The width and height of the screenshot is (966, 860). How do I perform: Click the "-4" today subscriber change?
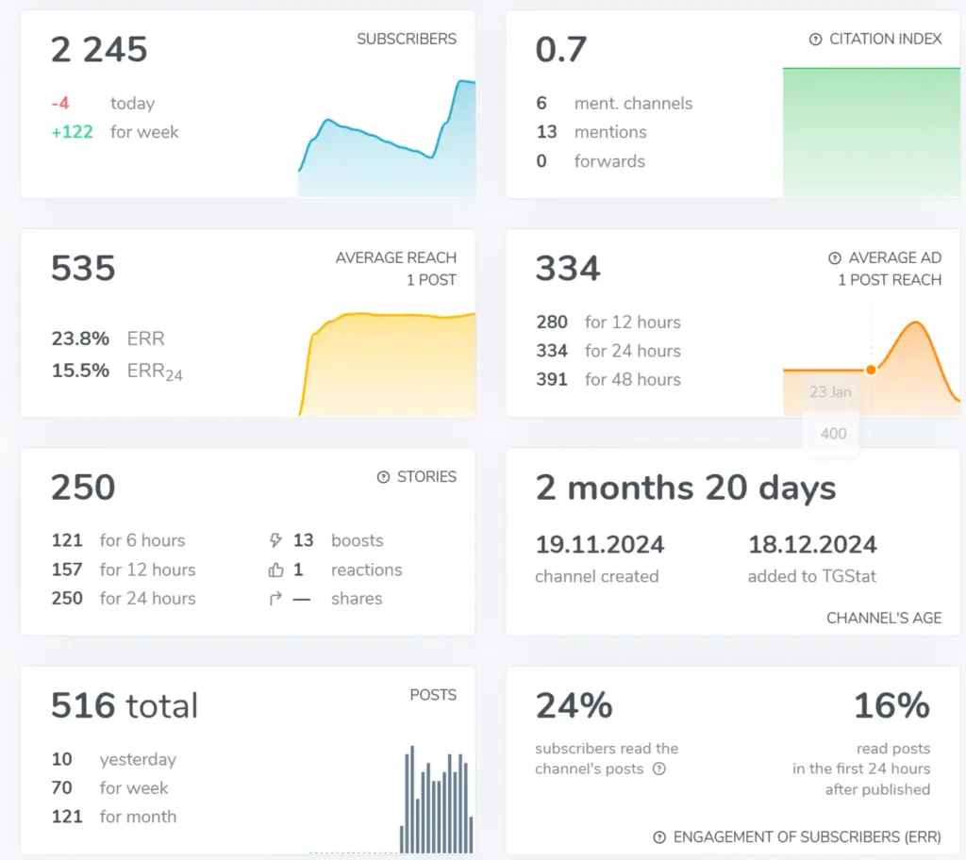(60, 103)
